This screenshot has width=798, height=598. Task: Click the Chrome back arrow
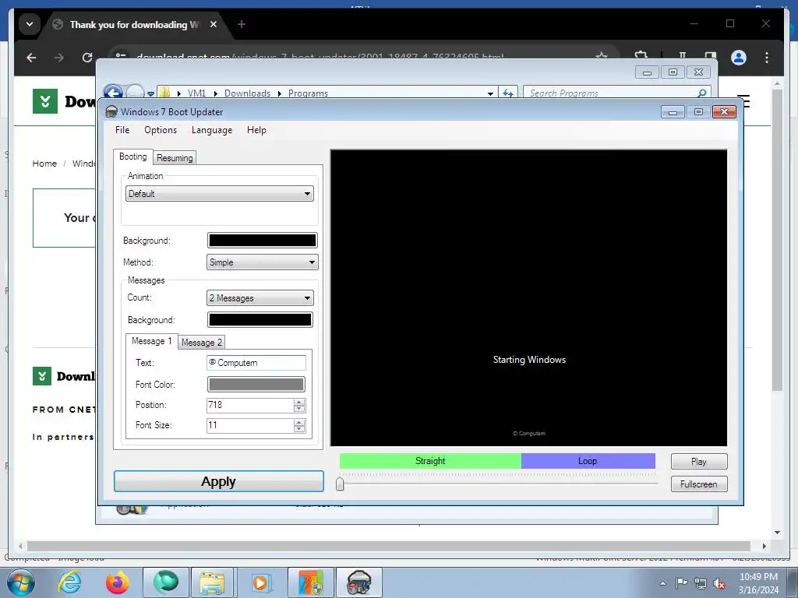pos(31,58)
